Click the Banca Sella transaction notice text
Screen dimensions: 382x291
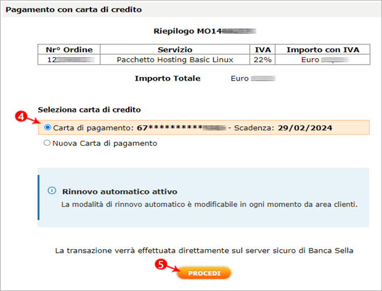pyautogui.click(x=204, y=250)
